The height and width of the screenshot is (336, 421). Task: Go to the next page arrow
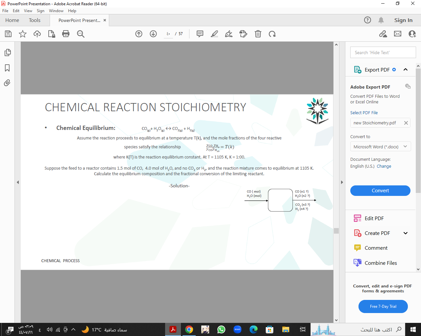[x=153, y=34]
